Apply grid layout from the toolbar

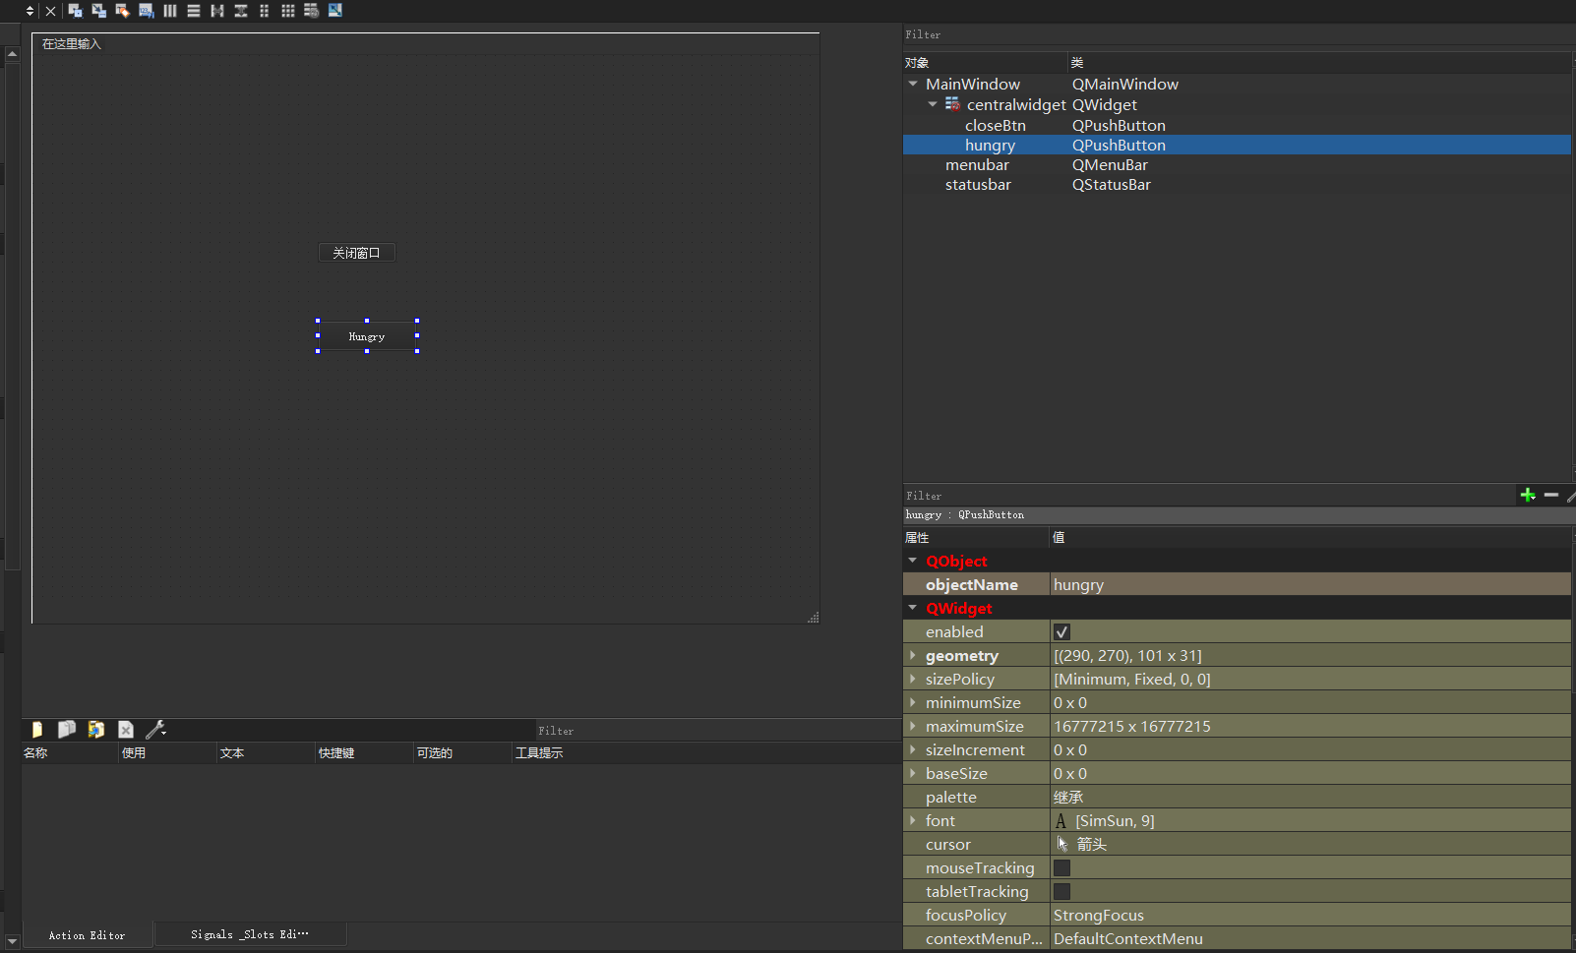coord(287,11)
